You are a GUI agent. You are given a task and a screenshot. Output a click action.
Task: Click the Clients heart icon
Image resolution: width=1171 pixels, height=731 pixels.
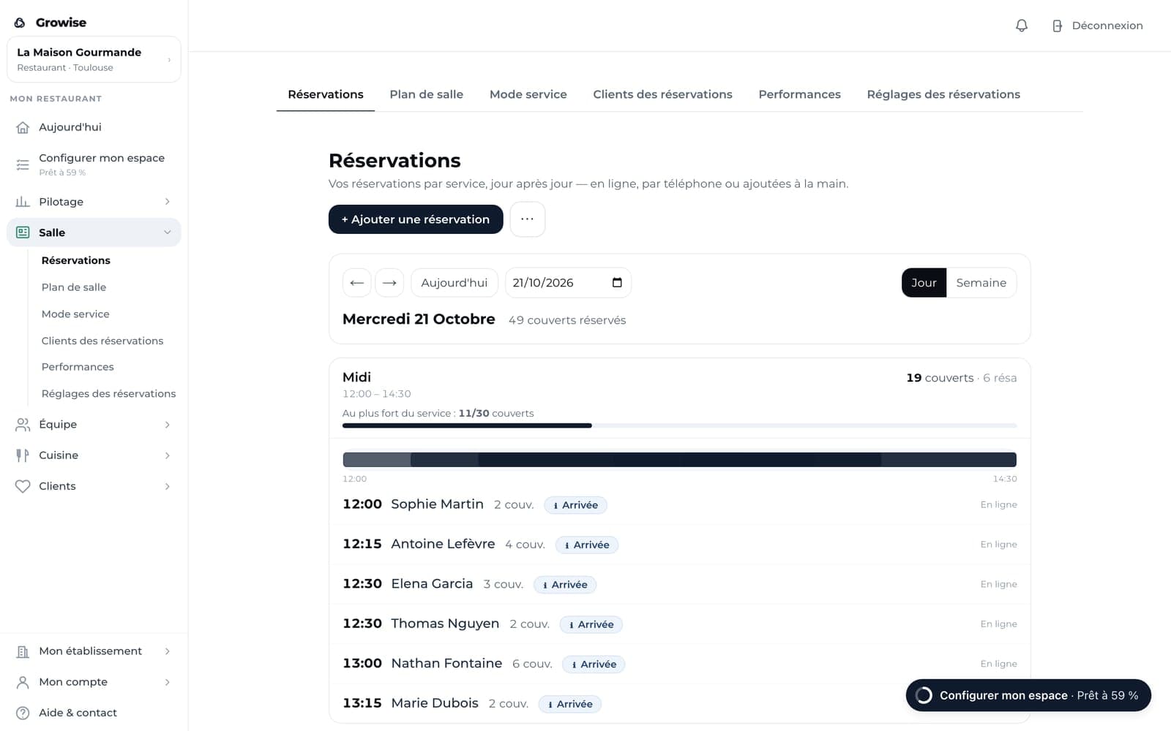click(23, 486)
